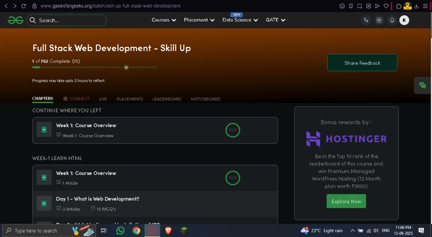Image resolution: width=432 pixels, height=237 pixels.
Task: Open the browser easy setup sliders icon
Action: pos(425,6)
